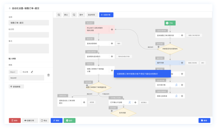
Task: Click the blue 保存 button
Action: click(204, 120)
